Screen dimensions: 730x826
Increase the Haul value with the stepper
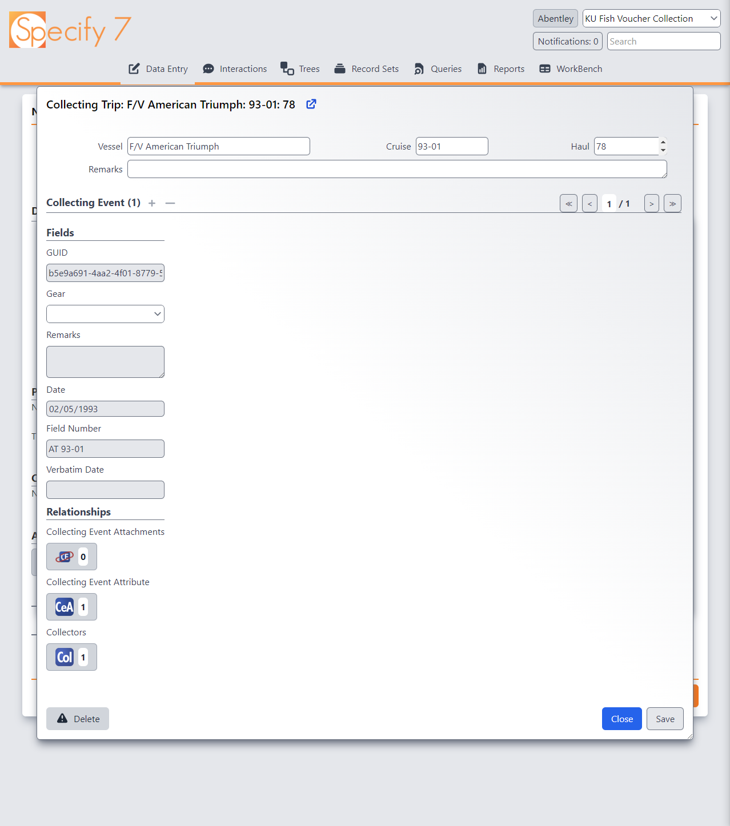pyautogui.click(x=662, y=143)
